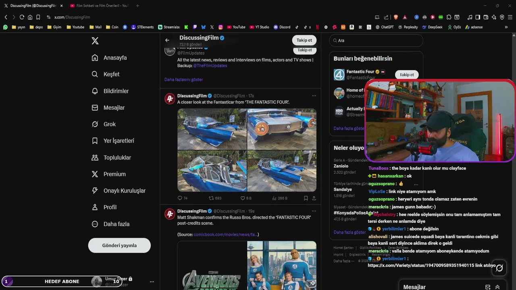Viewport: 516px width, 290px height.
Task: View analytics of the Fantasticar post
Action: tap(280, 198)
